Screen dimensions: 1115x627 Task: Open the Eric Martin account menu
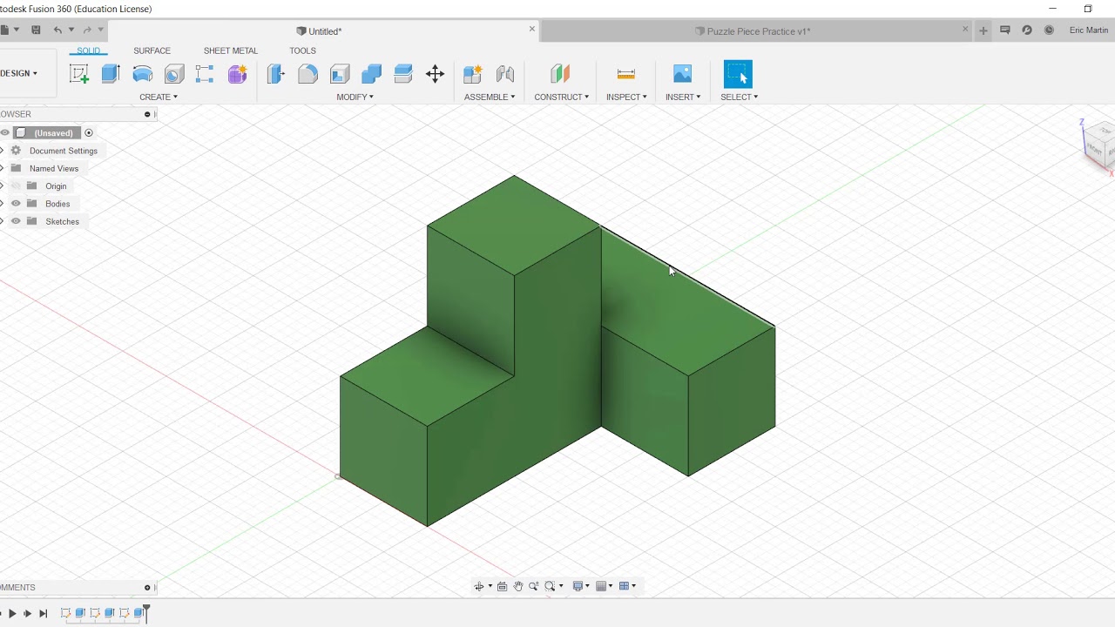(1089, 30)
